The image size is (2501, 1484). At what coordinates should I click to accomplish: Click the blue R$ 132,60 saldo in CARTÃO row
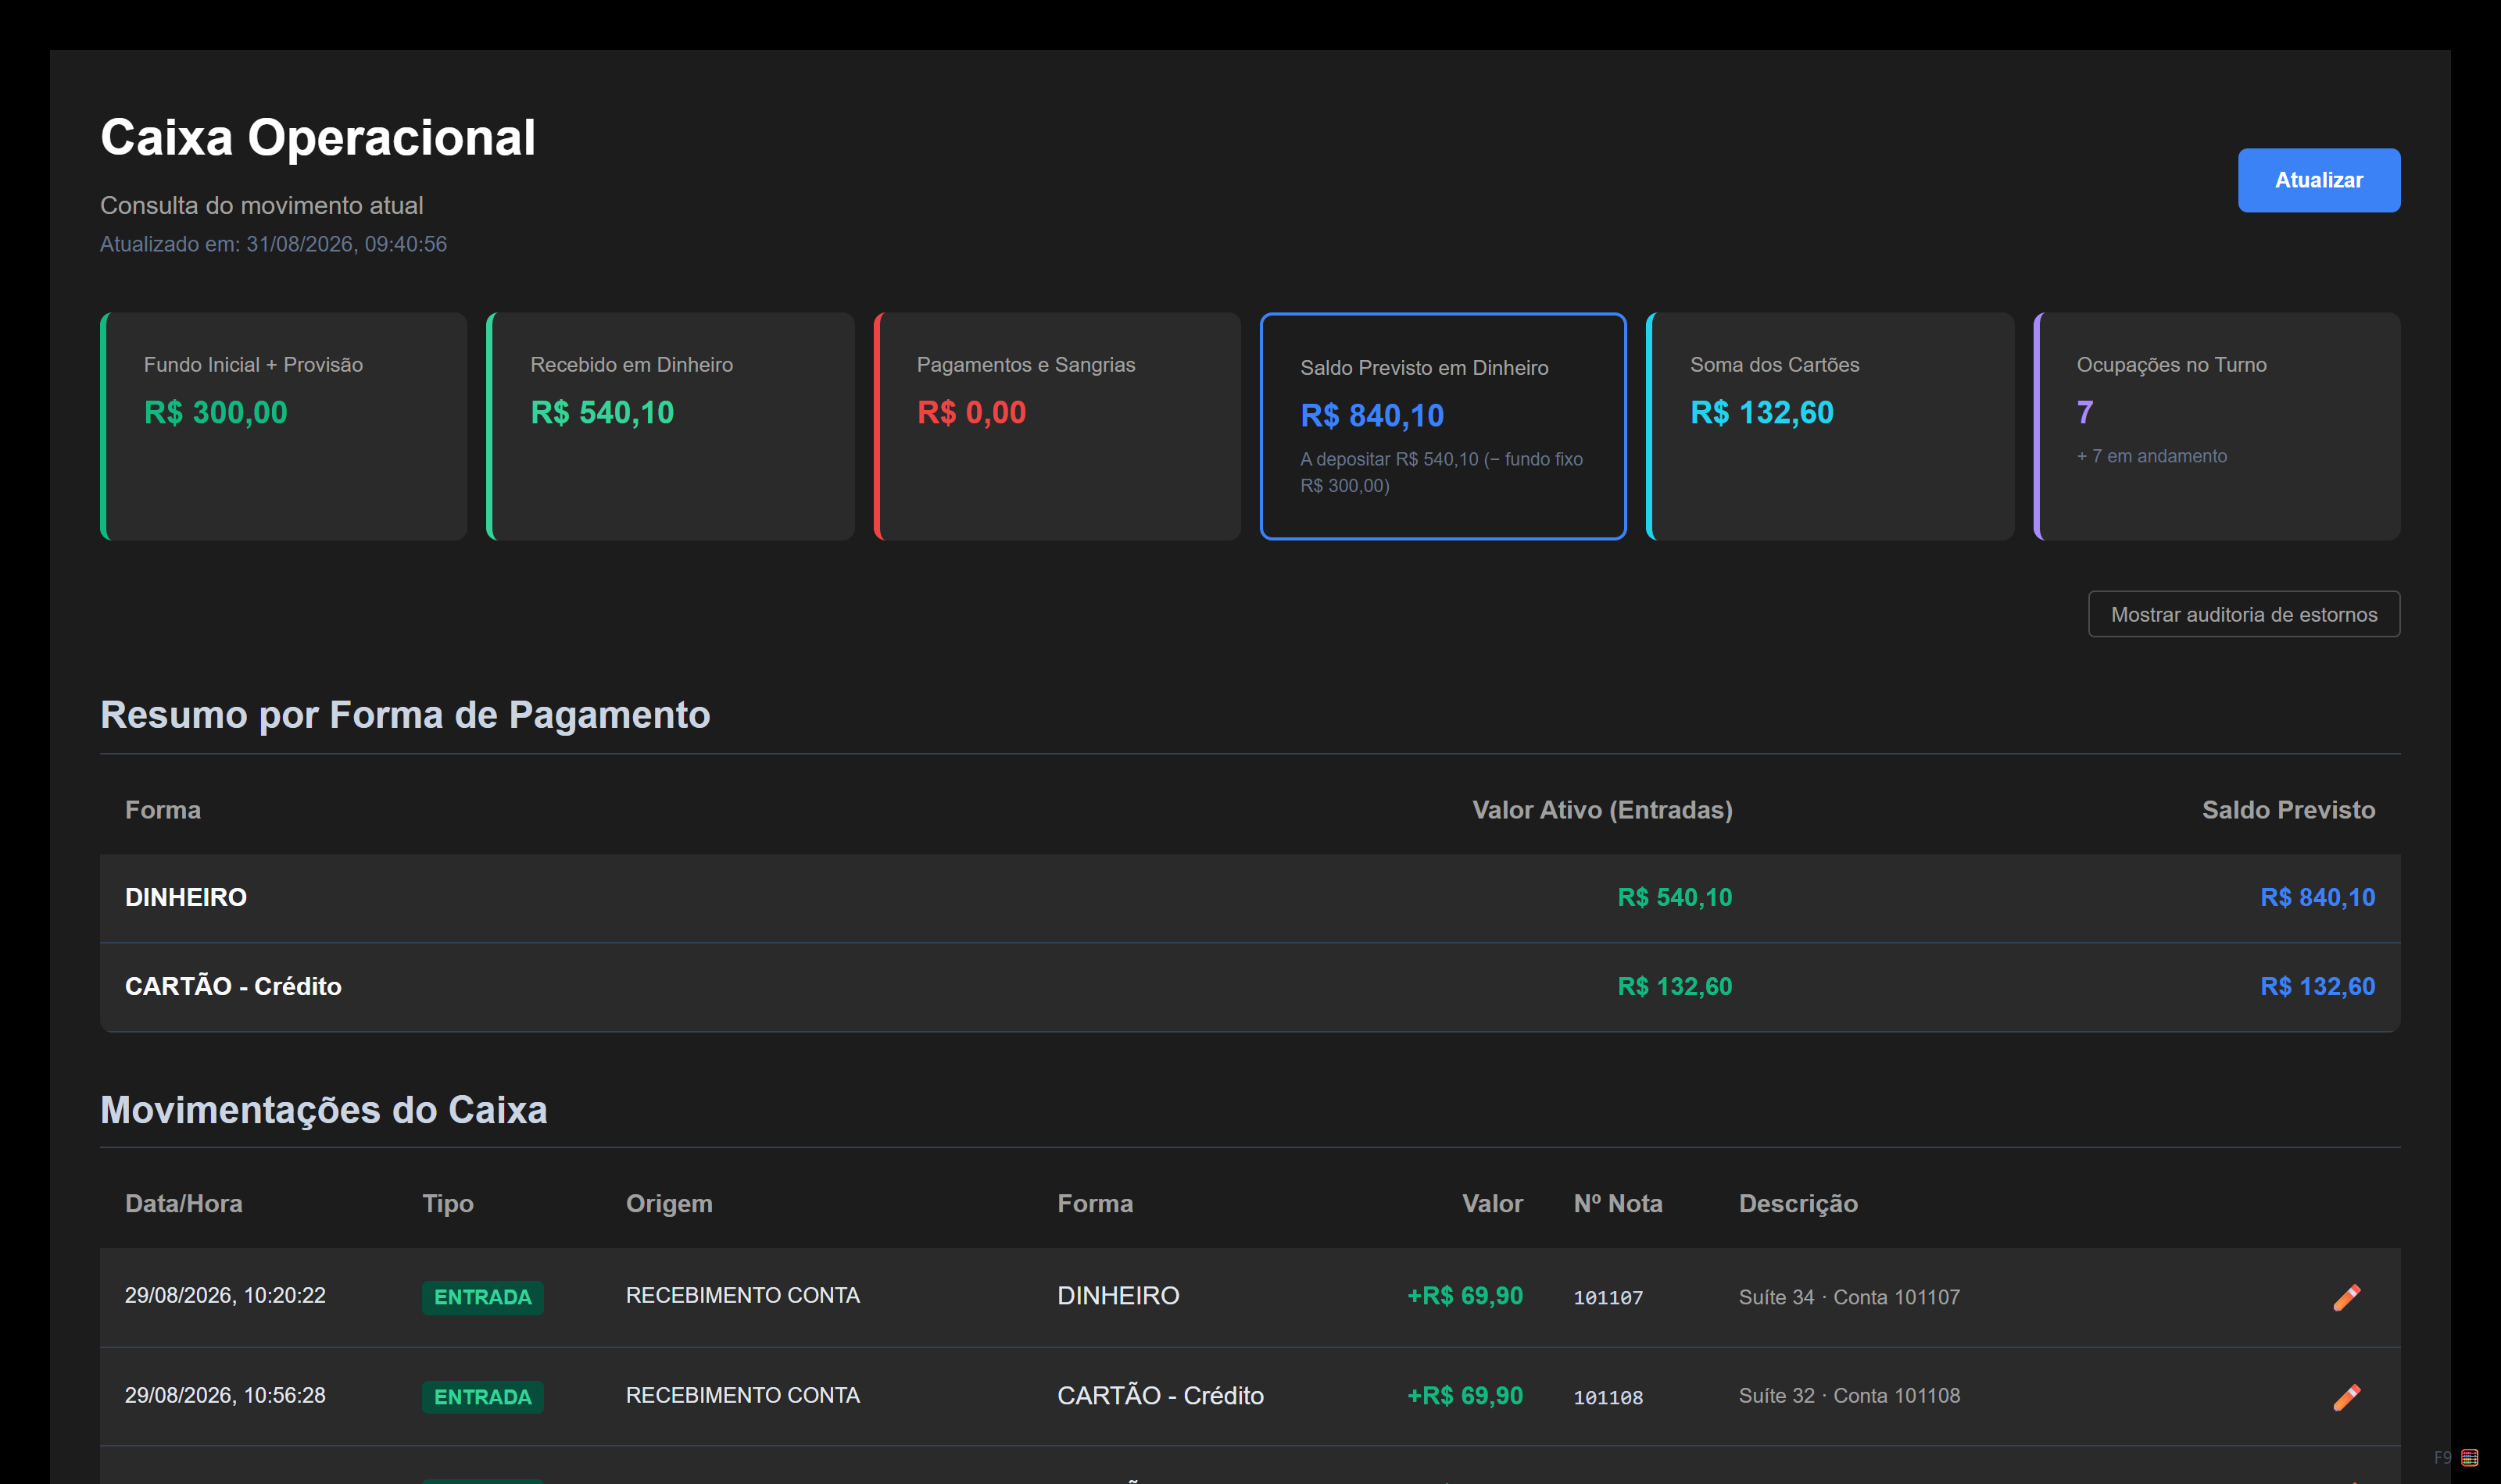point(2318,986)
